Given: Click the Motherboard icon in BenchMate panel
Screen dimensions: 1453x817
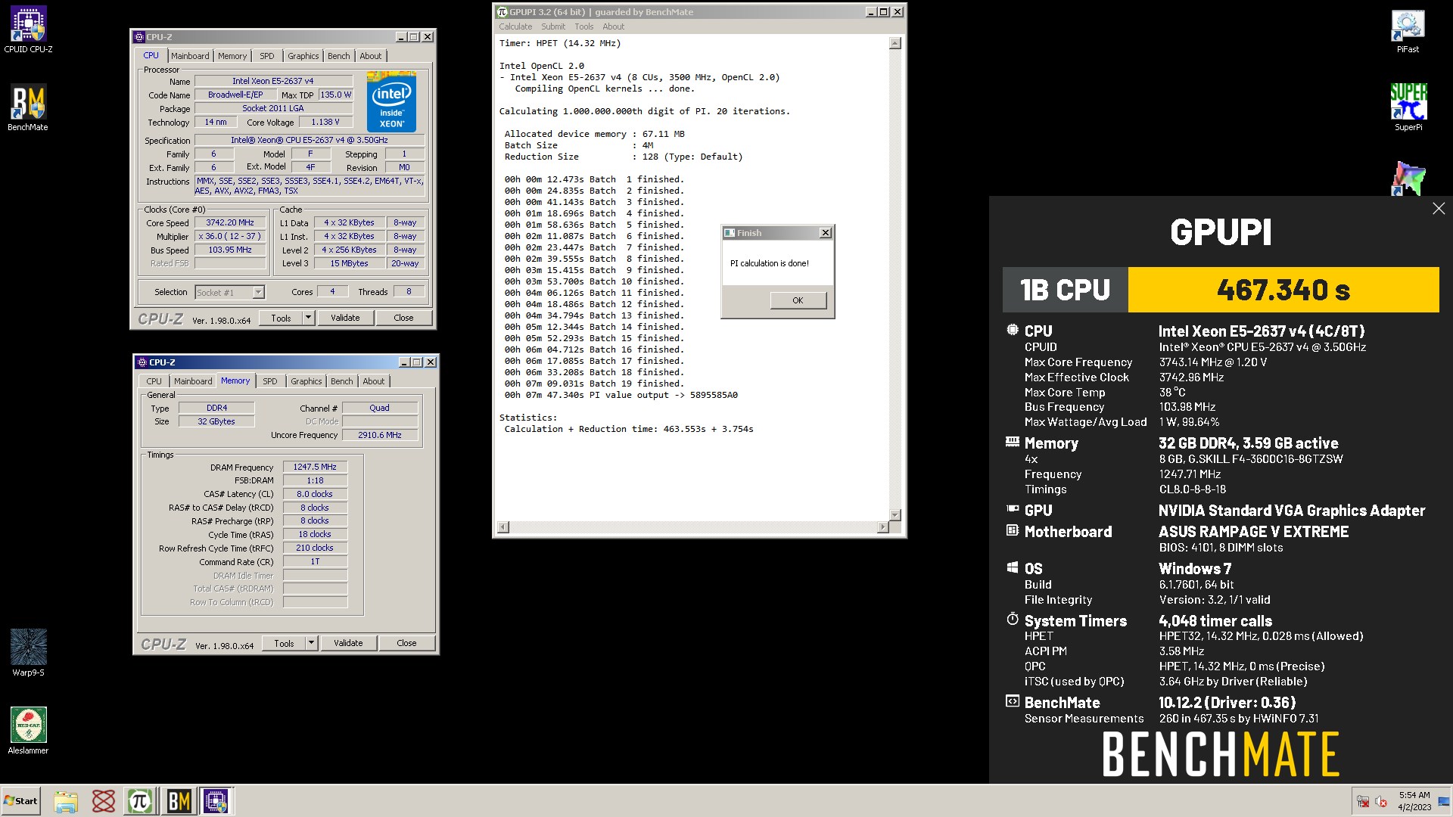Looking at the screenshot, I should pos(1013,531).
